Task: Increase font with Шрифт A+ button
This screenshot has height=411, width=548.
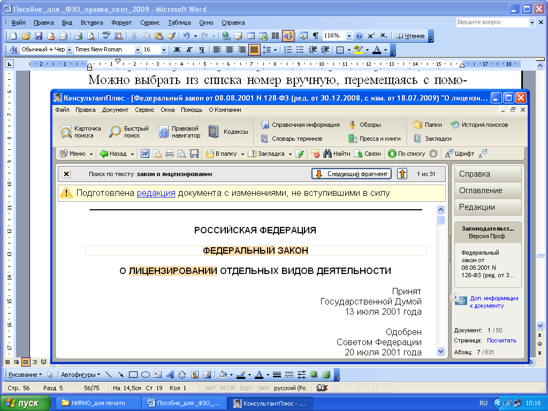Action: [x=459, y=154]
